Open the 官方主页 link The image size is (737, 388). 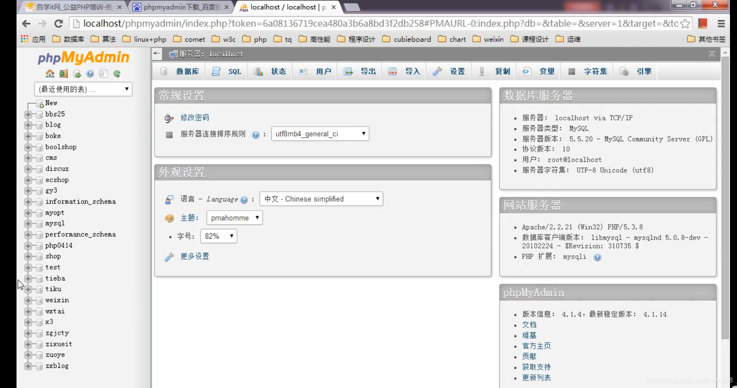[x=536, y=346]
